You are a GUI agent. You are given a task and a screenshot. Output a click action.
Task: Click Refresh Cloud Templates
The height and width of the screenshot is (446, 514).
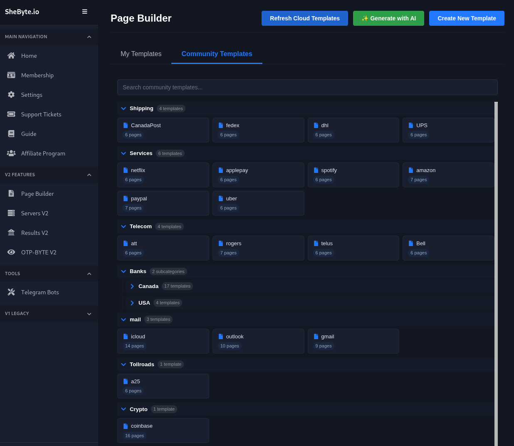point(304,18)
